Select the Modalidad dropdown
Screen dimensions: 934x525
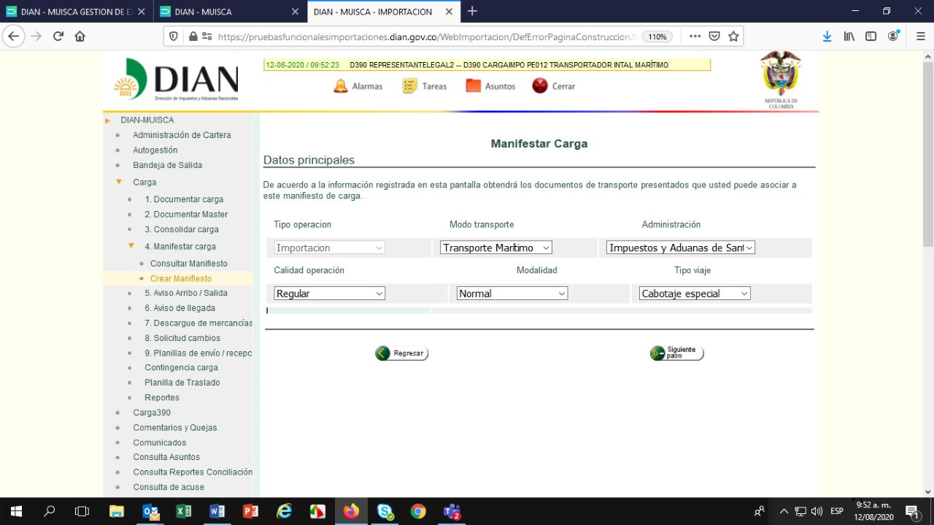point(512,294)
